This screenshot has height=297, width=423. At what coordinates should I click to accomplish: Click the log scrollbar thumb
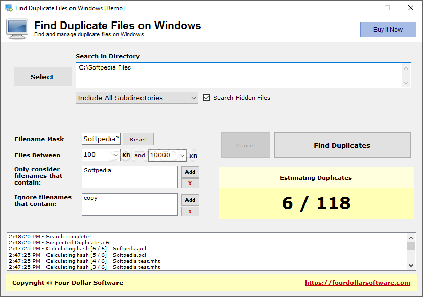[x=411, y=246]
